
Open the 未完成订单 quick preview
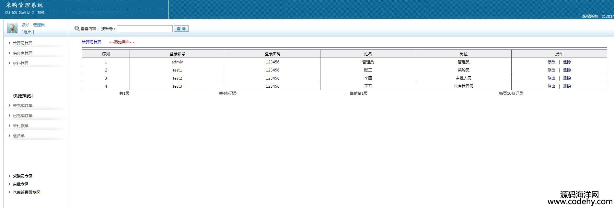click(x=22, y=106)
